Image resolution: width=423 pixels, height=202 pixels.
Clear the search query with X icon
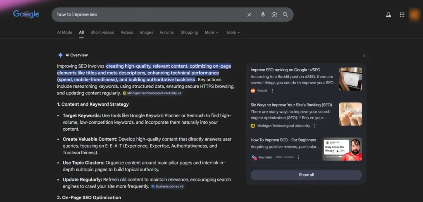pos(249,14)
